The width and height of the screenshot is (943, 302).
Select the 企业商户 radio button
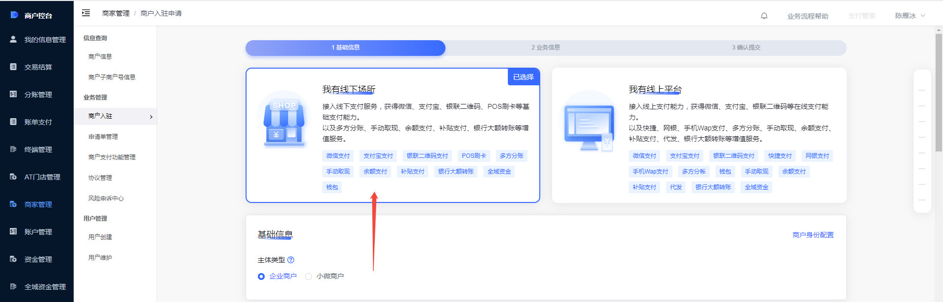(261, 277)
